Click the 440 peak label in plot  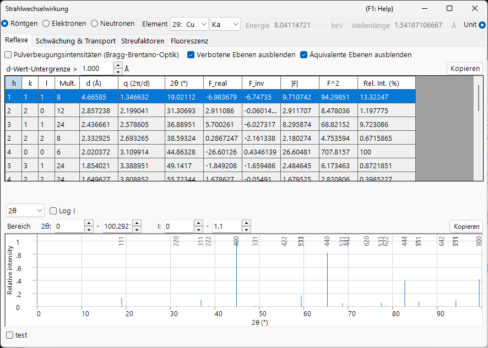327,241
